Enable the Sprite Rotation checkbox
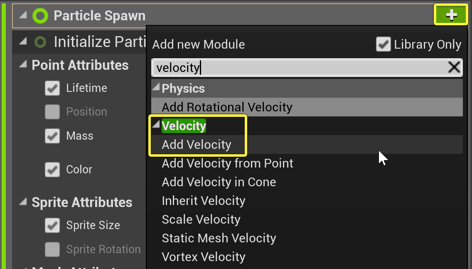 click(52, 249)
